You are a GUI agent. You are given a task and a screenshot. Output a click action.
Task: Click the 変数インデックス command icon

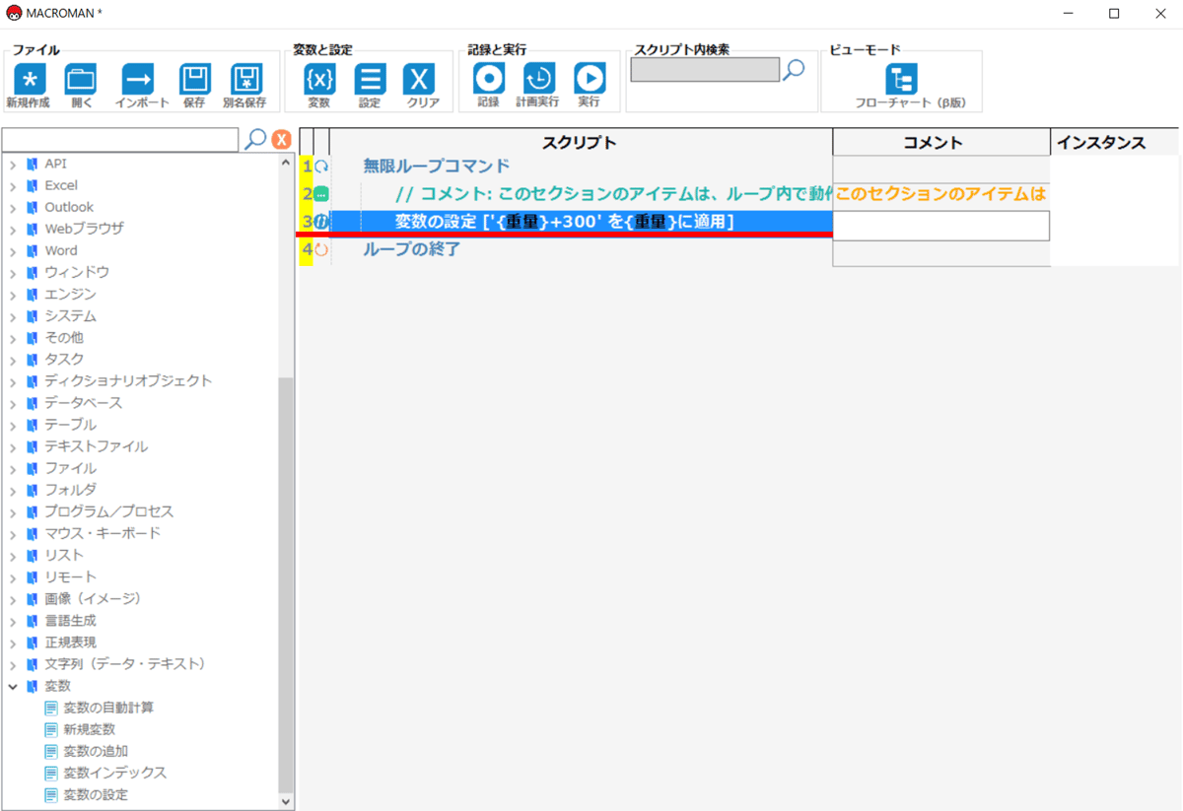51,773
